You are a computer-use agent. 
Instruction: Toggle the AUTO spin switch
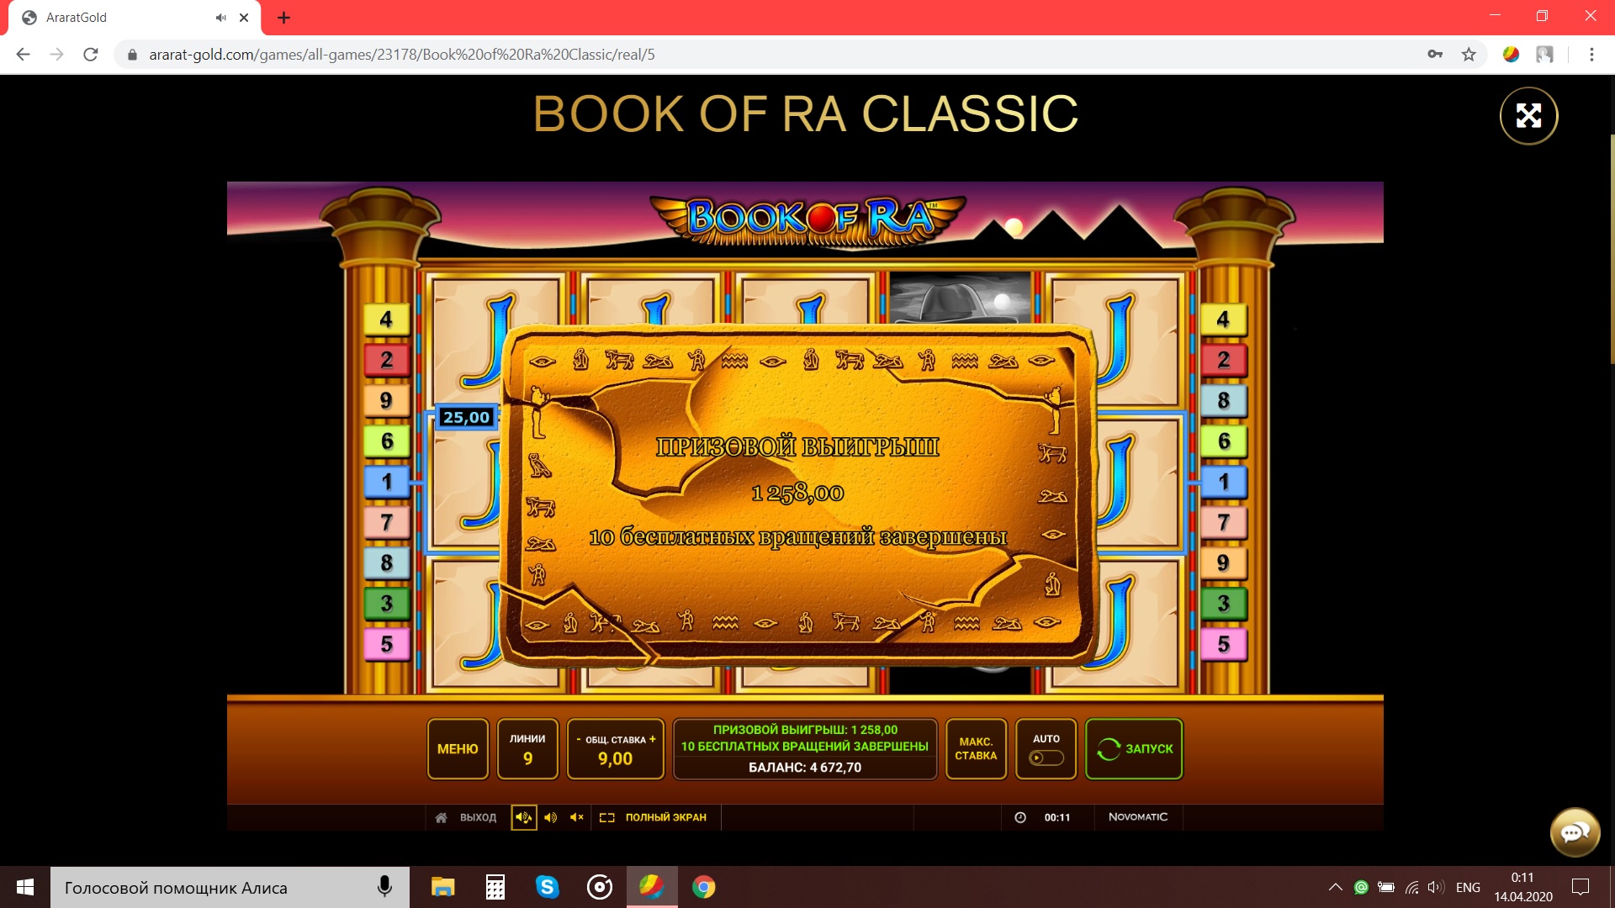(x=1046, y=758)
